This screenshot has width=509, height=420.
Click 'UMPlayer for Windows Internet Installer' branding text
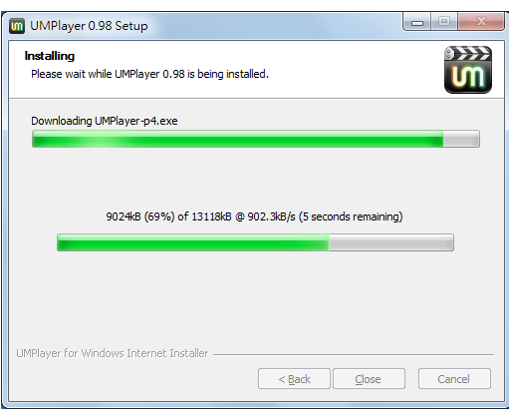113,353
